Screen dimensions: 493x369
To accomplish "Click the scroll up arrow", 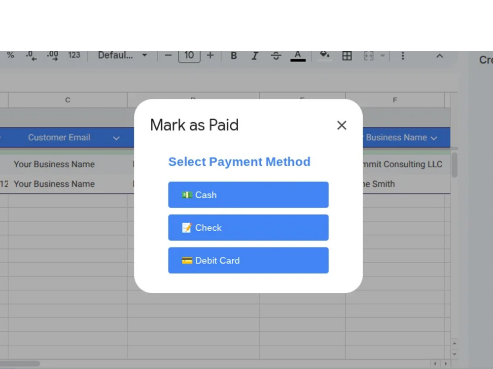I will point(455,343).
